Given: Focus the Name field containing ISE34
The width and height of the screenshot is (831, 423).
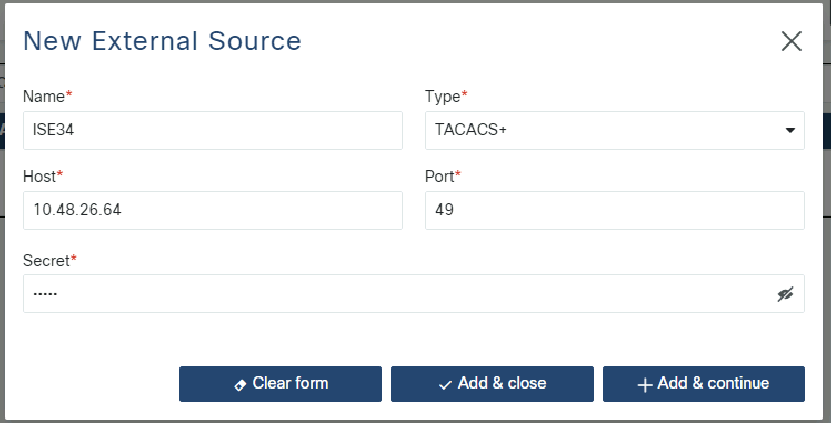Looking at the screenshot, I should (x=212, y=130).
